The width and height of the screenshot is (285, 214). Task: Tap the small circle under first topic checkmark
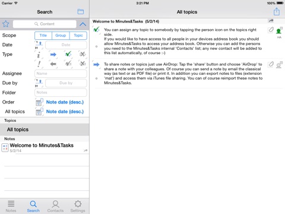(x=96, y=46)
